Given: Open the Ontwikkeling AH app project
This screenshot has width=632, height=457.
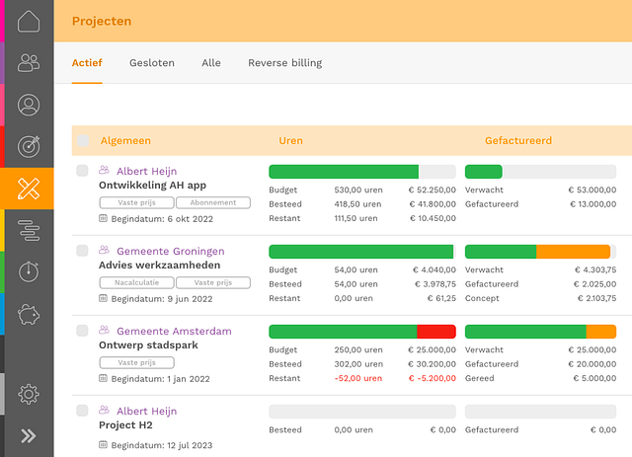Looking at the screenshot, I should pyautogui.click(x=152, y=186).
